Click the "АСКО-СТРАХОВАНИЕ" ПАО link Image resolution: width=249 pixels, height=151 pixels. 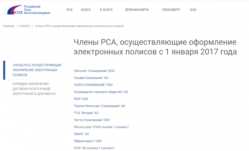pos(93,85)
